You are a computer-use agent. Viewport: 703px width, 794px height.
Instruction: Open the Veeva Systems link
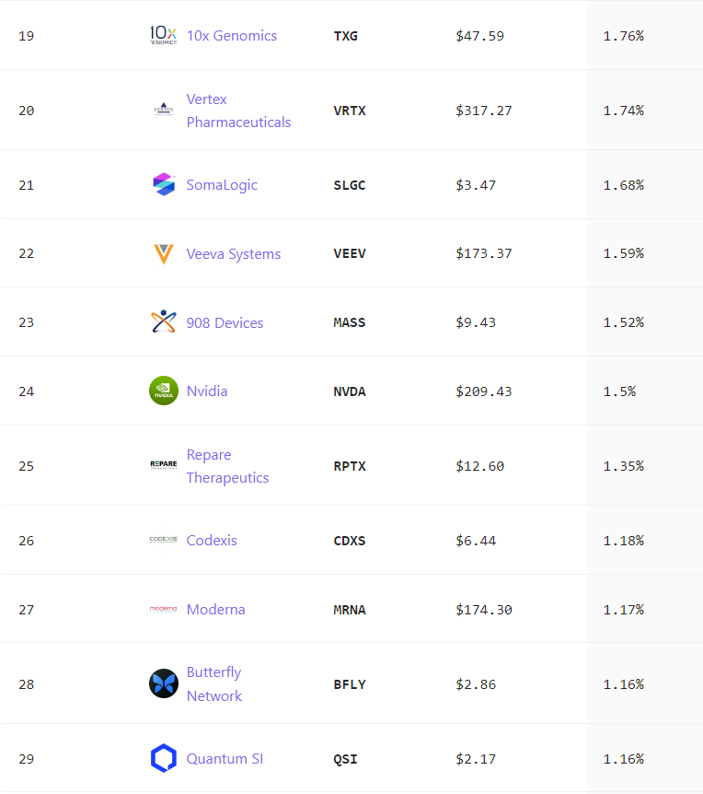coord(234,253)
